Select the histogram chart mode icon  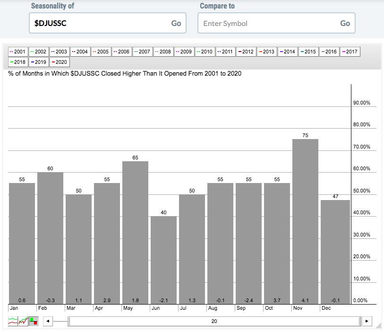[34, 322]
